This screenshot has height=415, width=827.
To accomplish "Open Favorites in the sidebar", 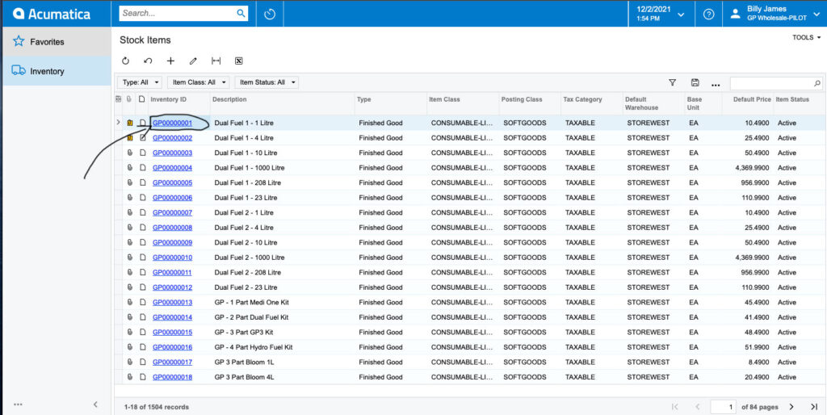I will 57,41.
